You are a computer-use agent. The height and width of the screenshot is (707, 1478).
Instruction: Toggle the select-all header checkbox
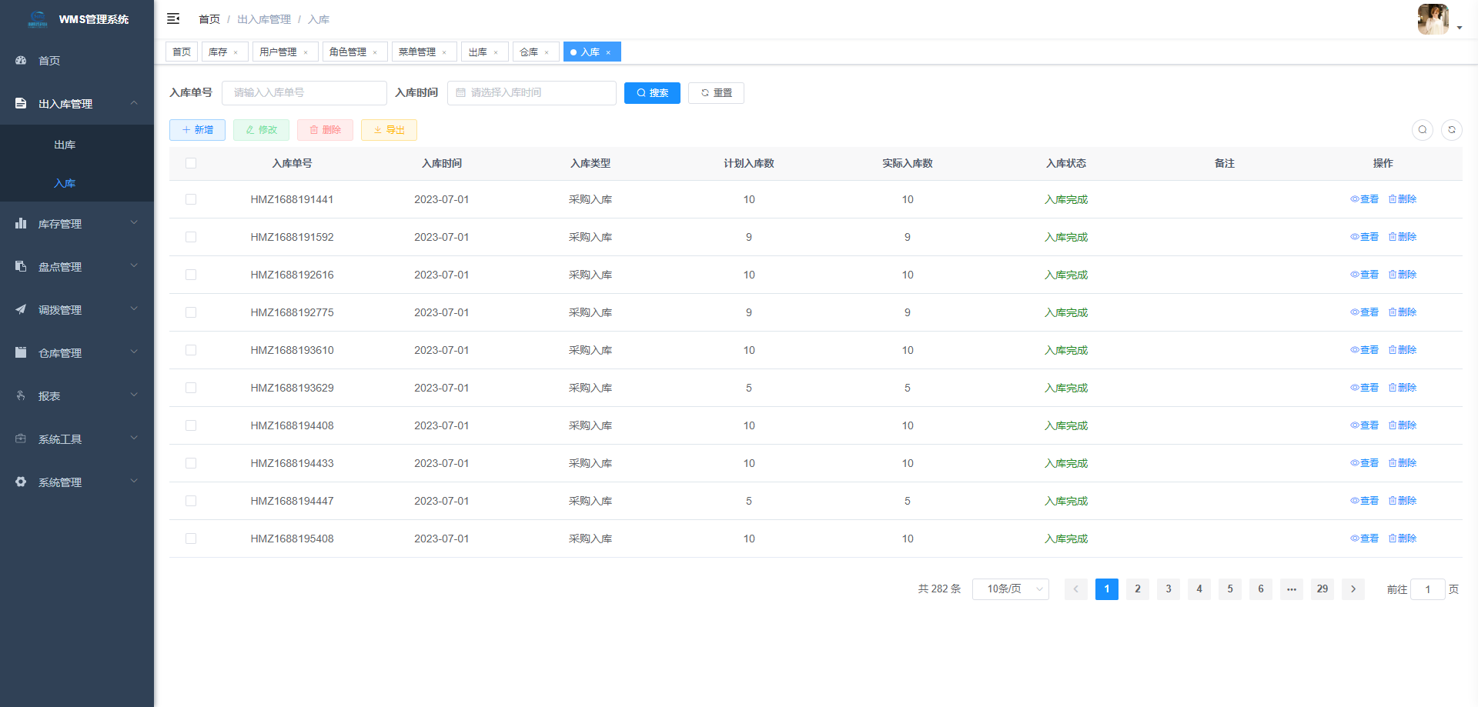click(191, 163)
